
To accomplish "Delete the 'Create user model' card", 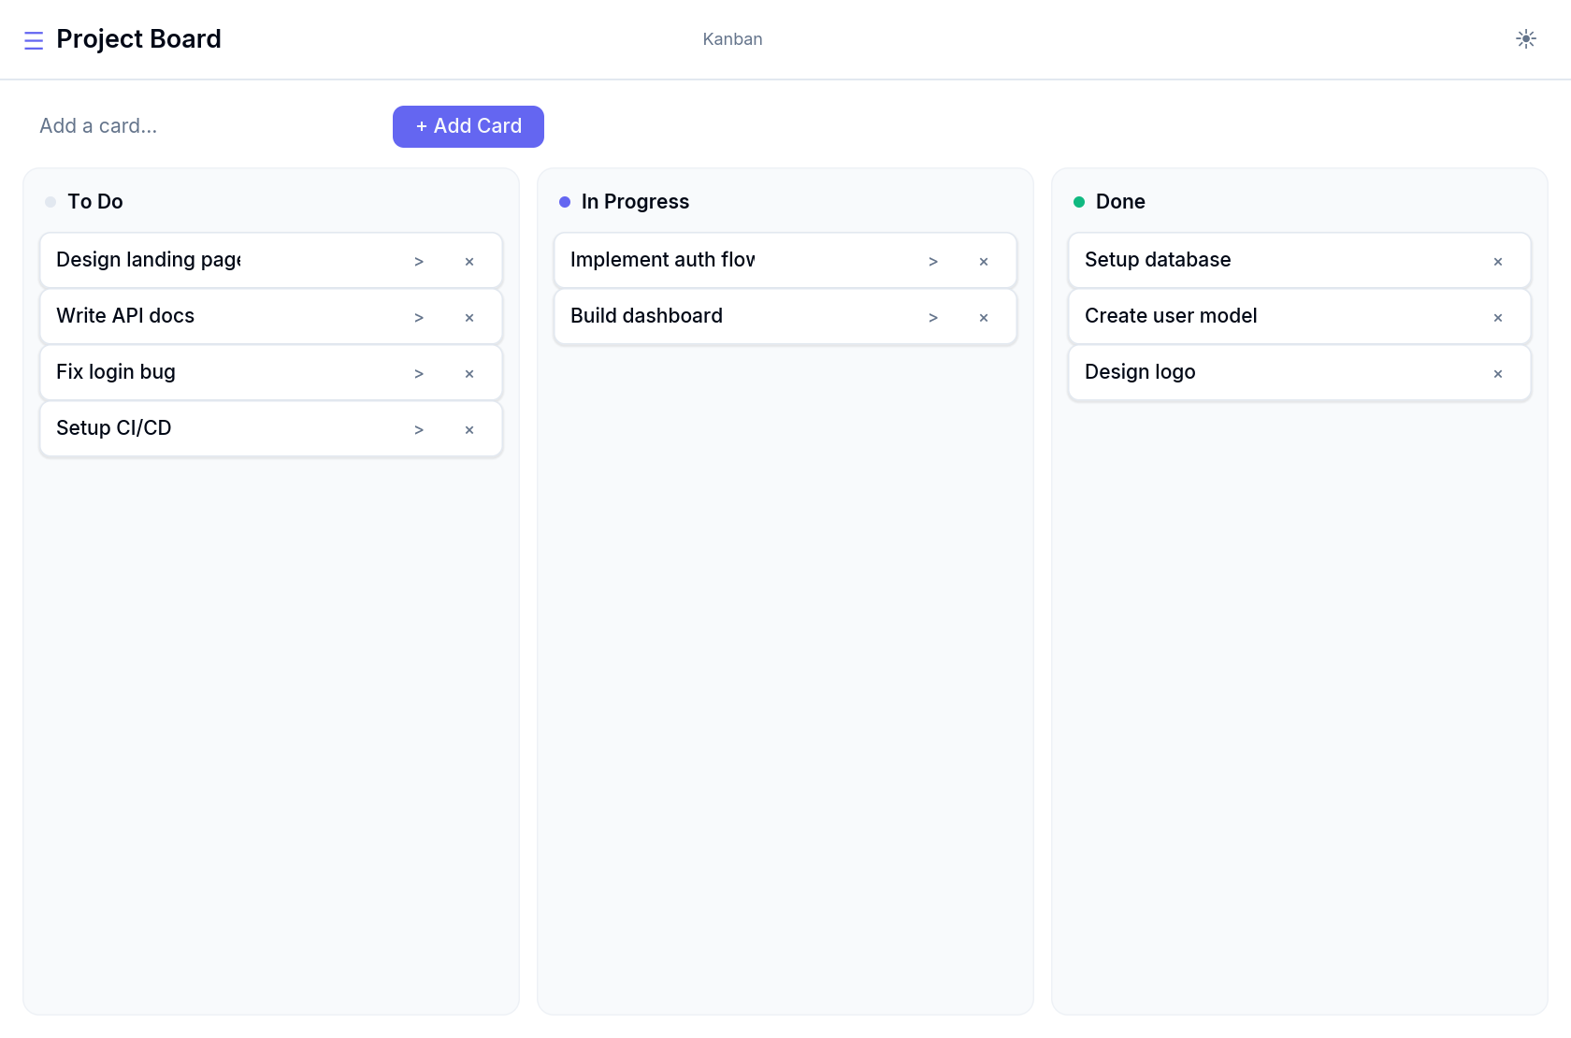I will [1498, 318].
